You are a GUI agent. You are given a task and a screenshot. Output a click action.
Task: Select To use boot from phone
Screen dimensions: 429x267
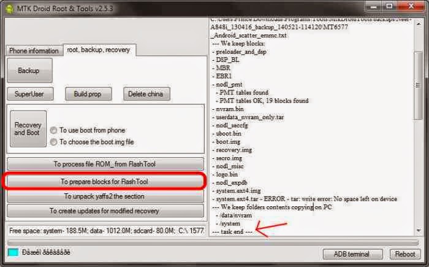point(88,130)
